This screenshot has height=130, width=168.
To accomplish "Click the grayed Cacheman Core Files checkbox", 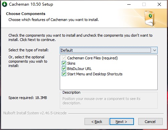I will (x=64, y=58).
